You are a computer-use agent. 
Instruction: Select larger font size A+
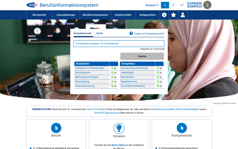click(174, 5)
